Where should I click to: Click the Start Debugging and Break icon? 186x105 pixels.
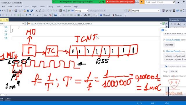point(72,11)
